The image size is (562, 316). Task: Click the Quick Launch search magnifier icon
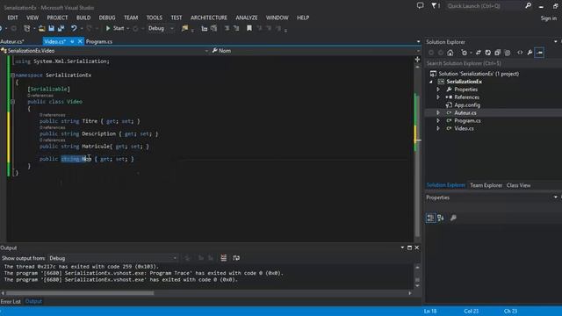[528, 5]
